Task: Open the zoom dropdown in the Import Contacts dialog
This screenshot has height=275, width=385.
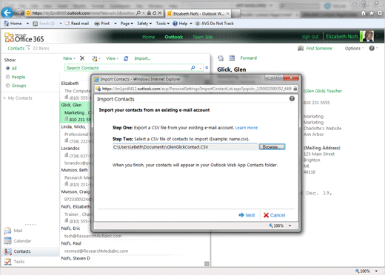Action: [x=290, y=225]
